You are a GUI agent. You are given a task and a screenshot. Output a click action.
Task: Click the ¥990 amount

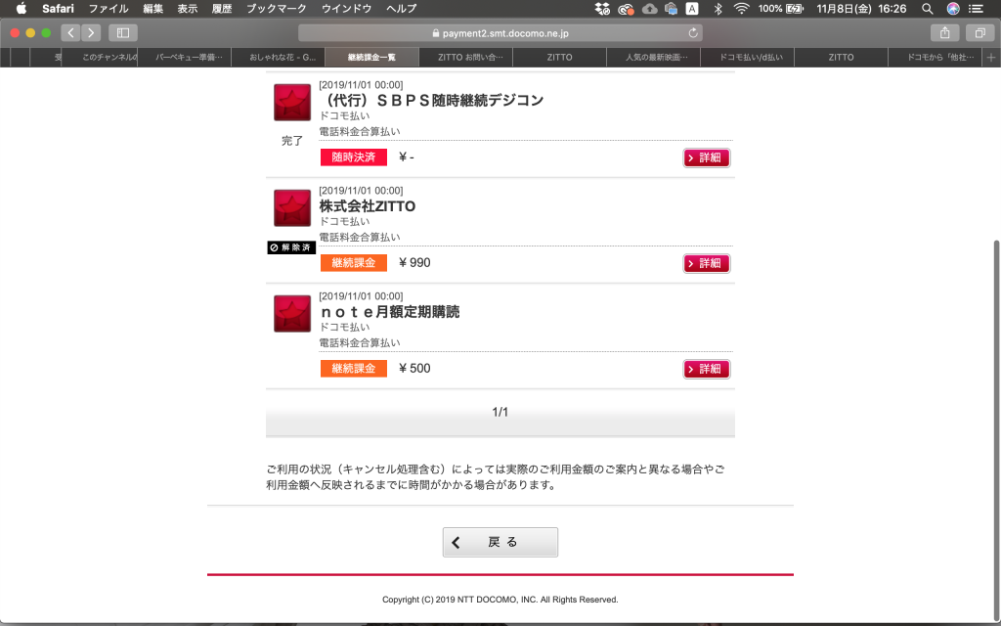coord(414,262)
